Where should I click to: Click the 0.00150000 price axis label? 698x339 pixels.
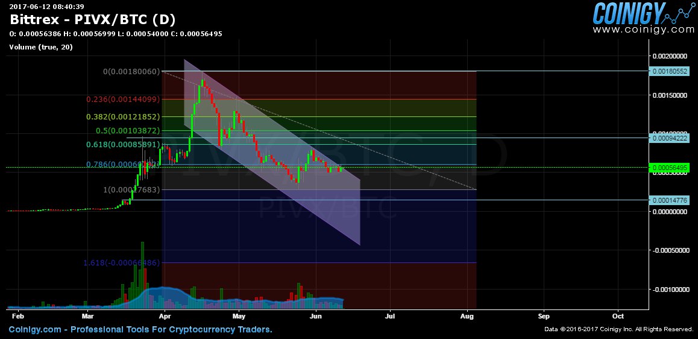click(x=670, y=95)
